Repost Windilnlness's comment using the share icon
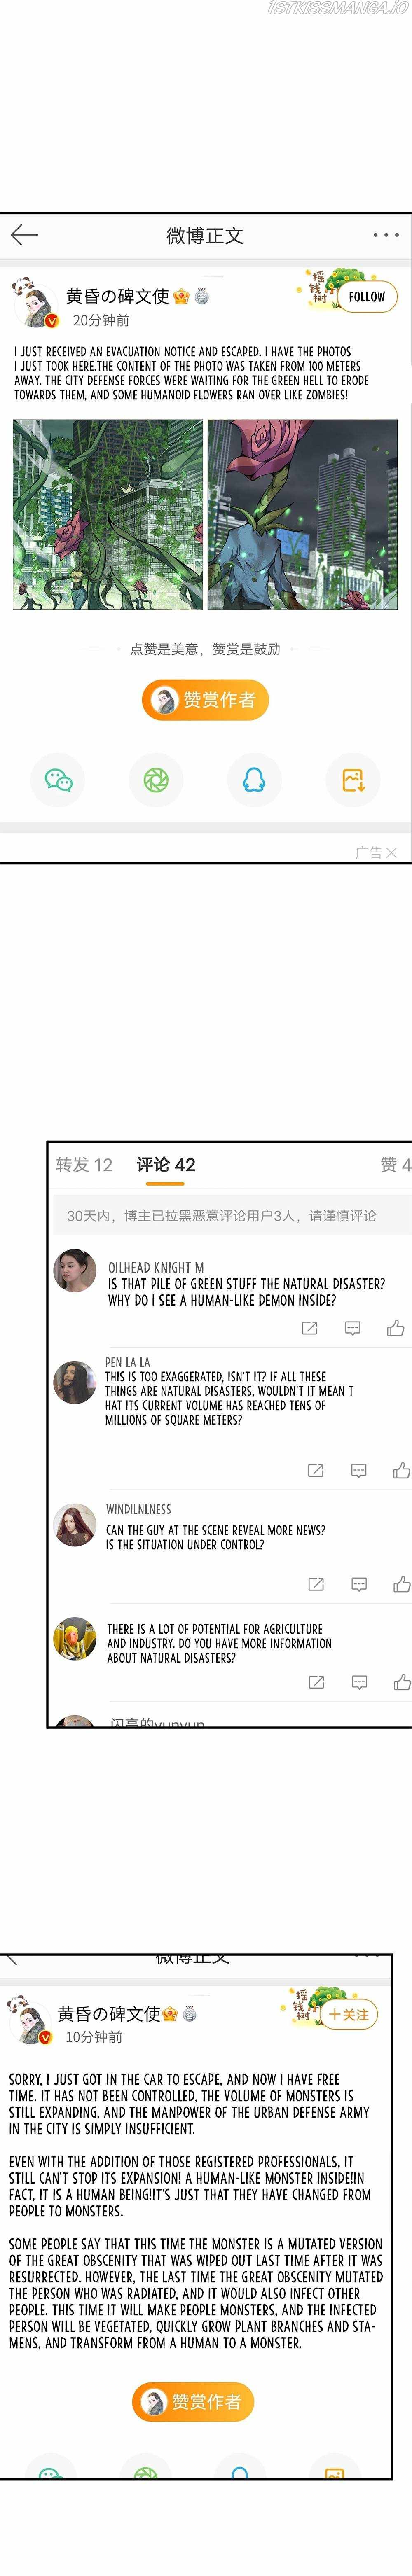 316,1584
